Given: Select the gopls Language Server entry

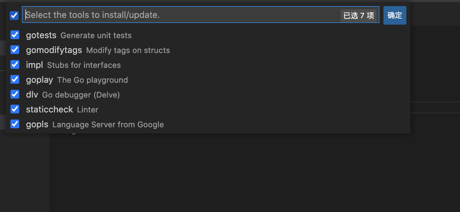Looking at the screenshot, I should click(x=94, y=124).
